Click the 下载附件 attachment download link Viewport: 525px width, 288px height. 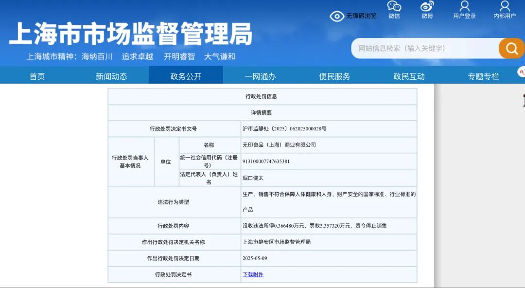[252, 274]
